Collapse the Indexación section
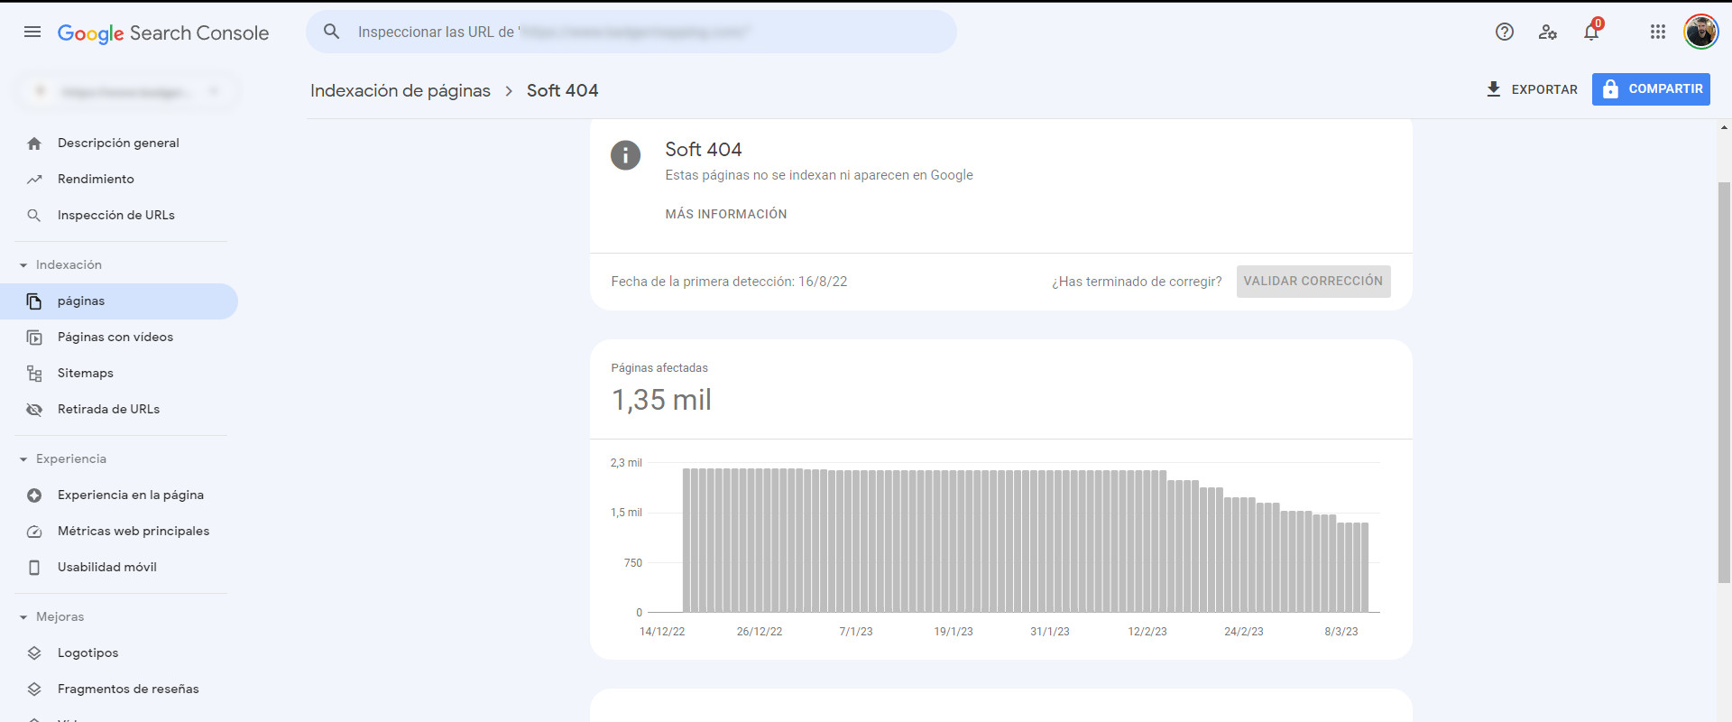The height and width of the screenshot is (722, 1732). [23, 265]
